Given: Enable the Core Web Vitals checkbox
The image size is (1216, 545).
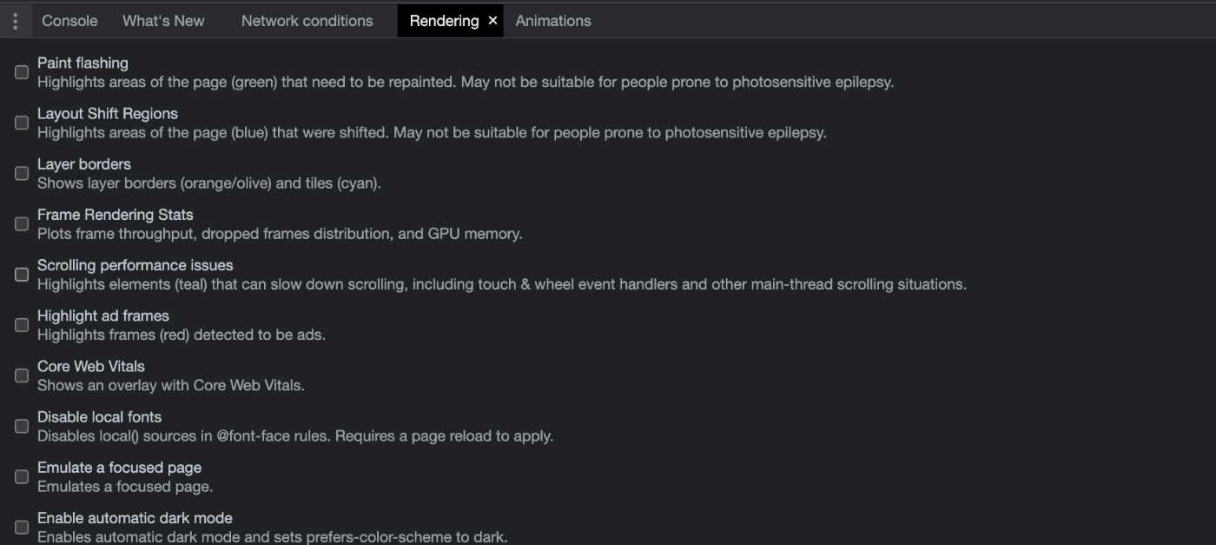Looking at the screenshot, I should 22,376.
